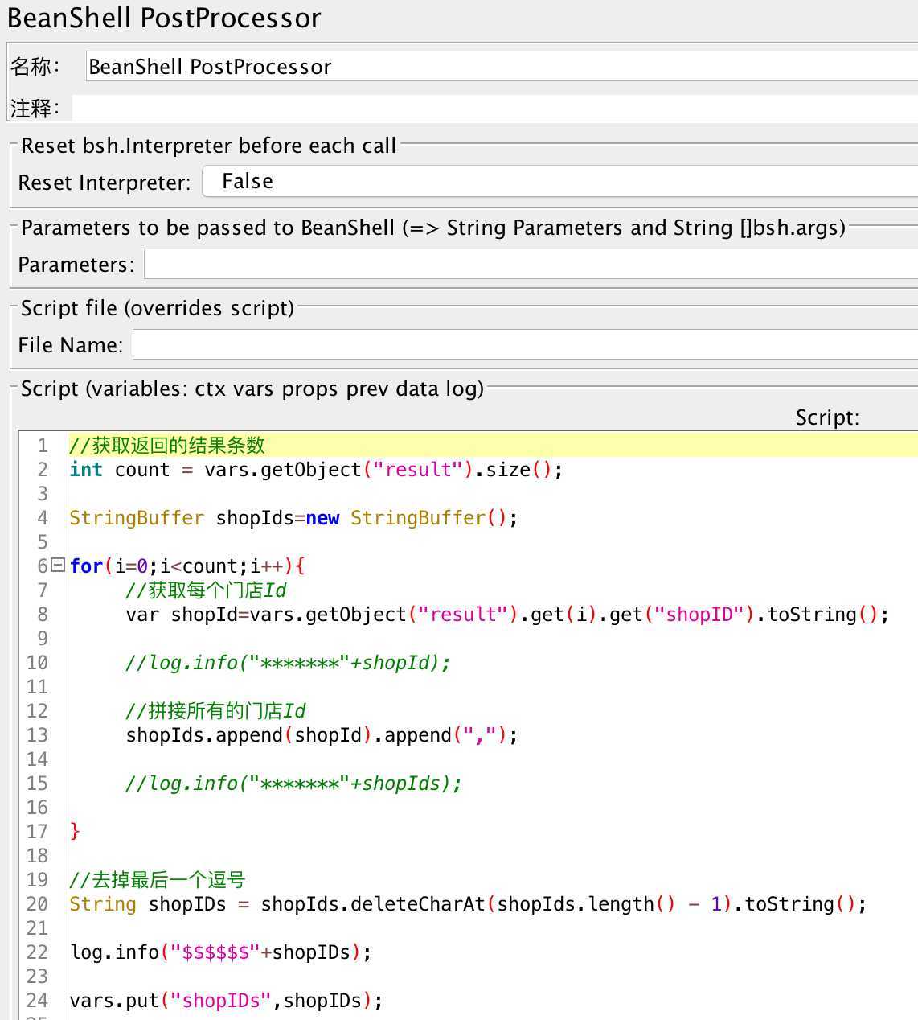Click line 8 'var shopId=vars.getObject' statement

coord(507,615)
